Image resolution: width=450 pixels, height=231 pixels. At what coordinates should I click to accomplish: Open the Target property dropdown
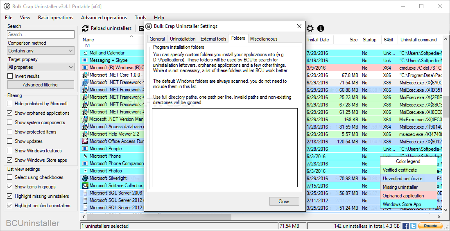click(41, 67)
